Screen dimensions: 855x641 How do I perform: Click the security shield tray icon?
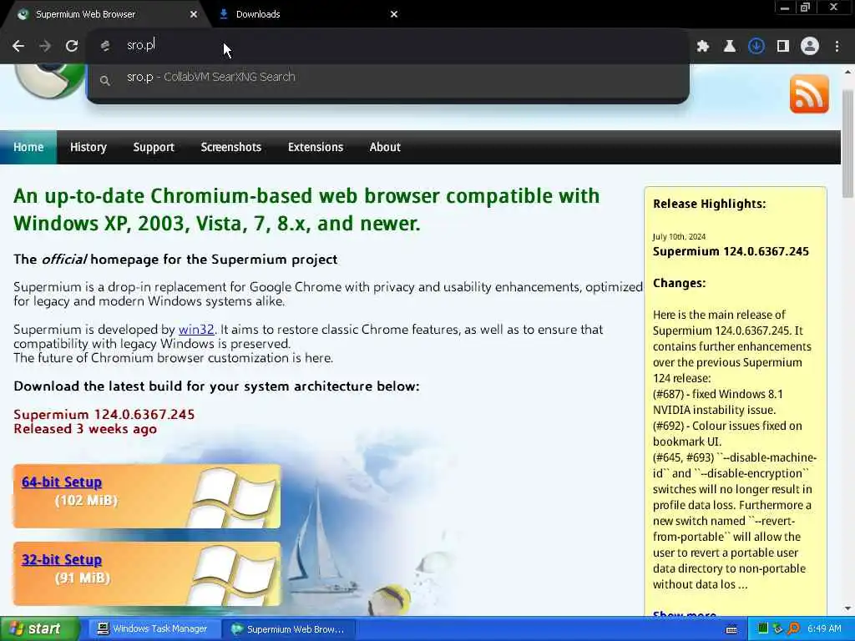pos(778,629)
